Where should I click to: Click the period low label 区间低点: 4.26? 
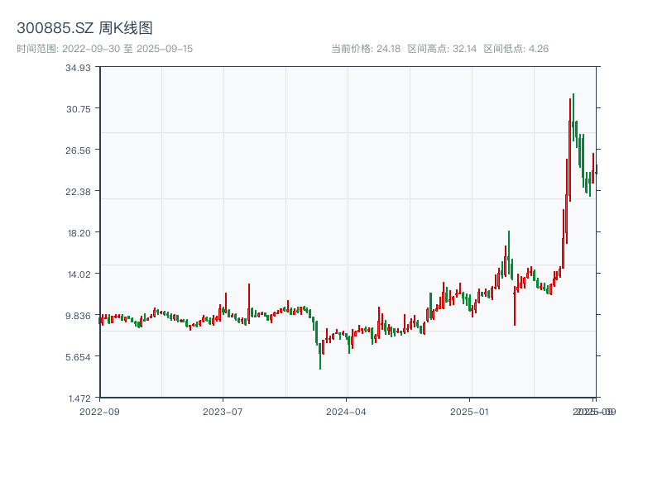(x=516, y=49)
